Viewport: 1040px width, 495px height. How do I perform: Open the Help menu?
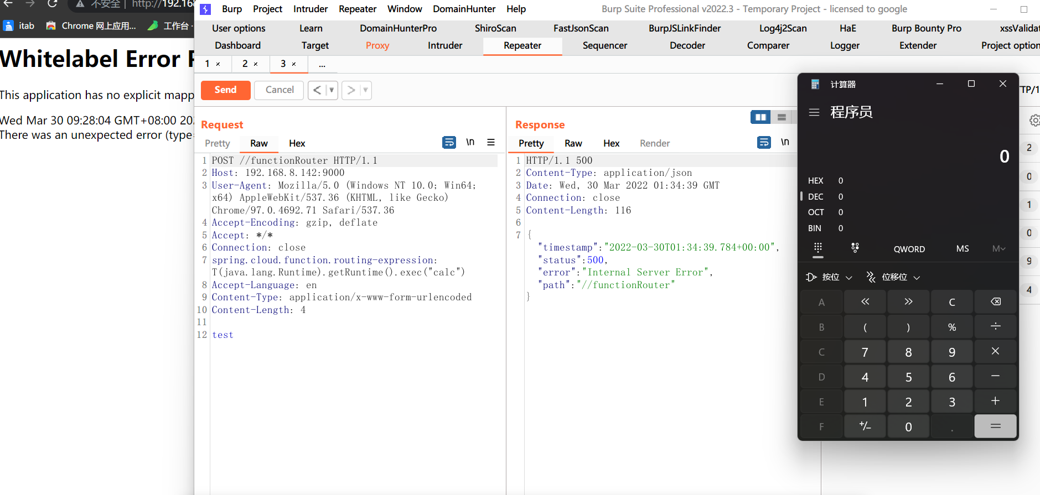click(x=516, y=9)
